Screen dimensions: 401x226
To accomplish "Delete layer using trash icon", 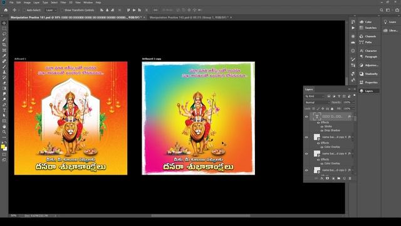I will pos(350,178).
